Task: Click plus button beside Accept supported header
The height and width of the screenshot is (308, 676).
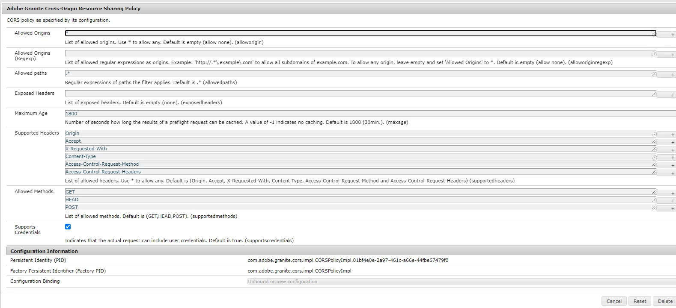Action: coord(667,142)
